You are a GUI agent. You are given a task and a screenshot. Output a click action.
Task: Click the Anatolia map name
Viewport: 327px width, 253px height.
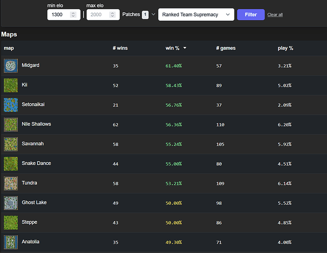coord(31,242)
